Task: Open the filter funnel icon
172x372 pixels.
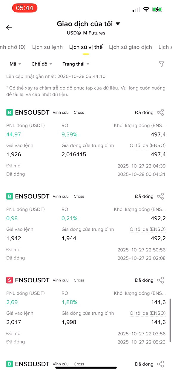Action: click(x=162, y=64)
